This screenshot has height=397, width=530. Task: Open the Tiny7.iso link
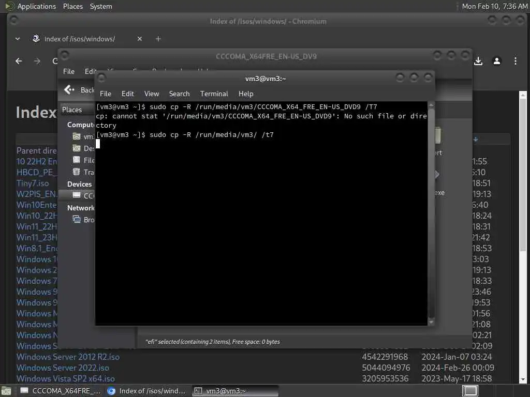(x=33, y=183)
